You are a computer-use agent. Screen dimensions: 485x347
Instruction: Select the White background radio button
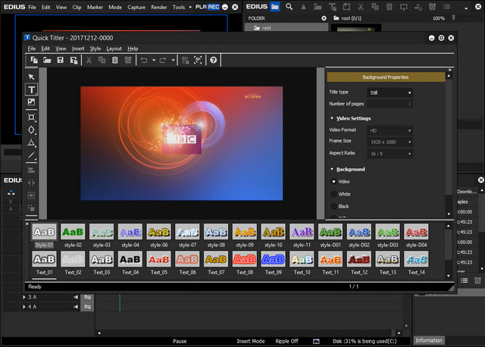click(x=333, y=194)
